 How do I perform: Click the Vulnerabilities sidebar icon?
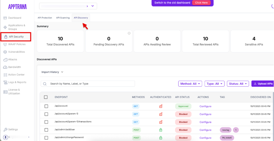coord(5,52)
